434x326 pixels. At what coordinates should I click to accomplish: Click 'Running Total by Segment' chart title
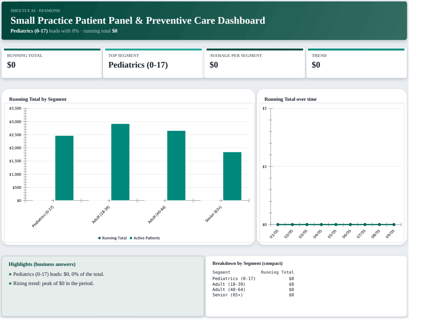[38, 99]
